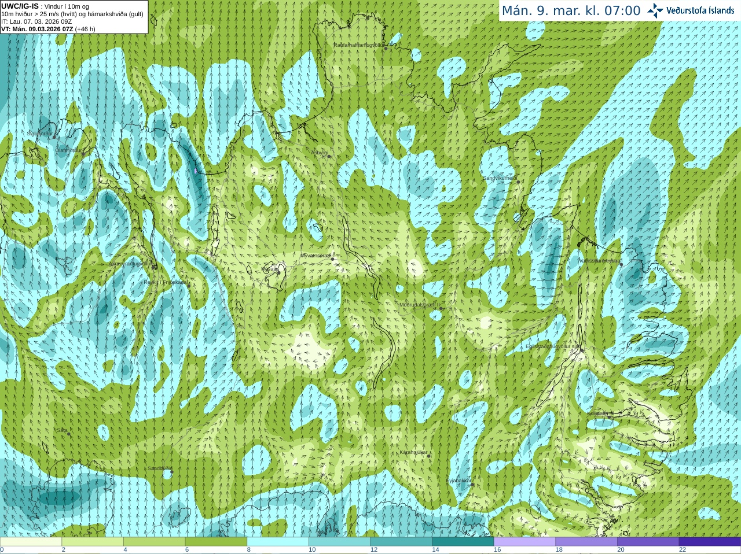This screenshot has width=741, height=554.
Task: Select the Mývatnsöræfi station label
Action: (x=316, y=256)
